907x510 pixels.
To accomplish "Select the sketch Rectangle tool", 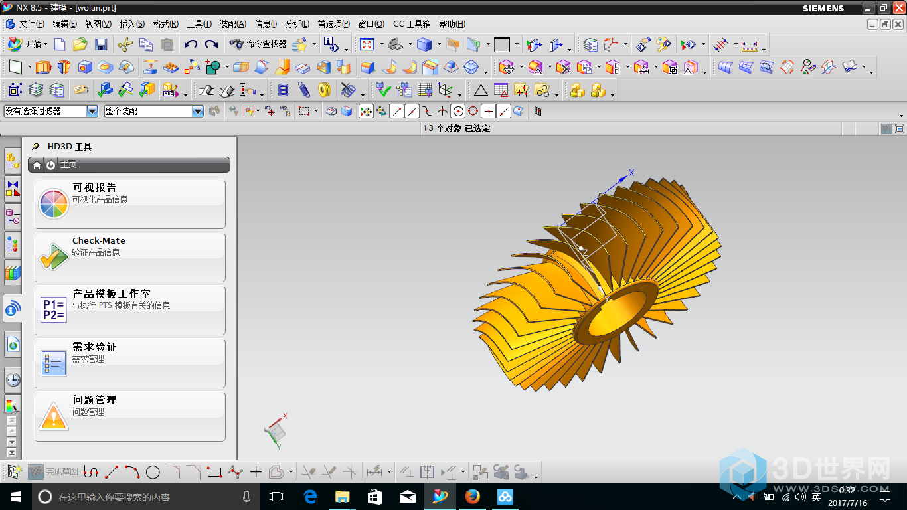I will [x=214, y=472].
